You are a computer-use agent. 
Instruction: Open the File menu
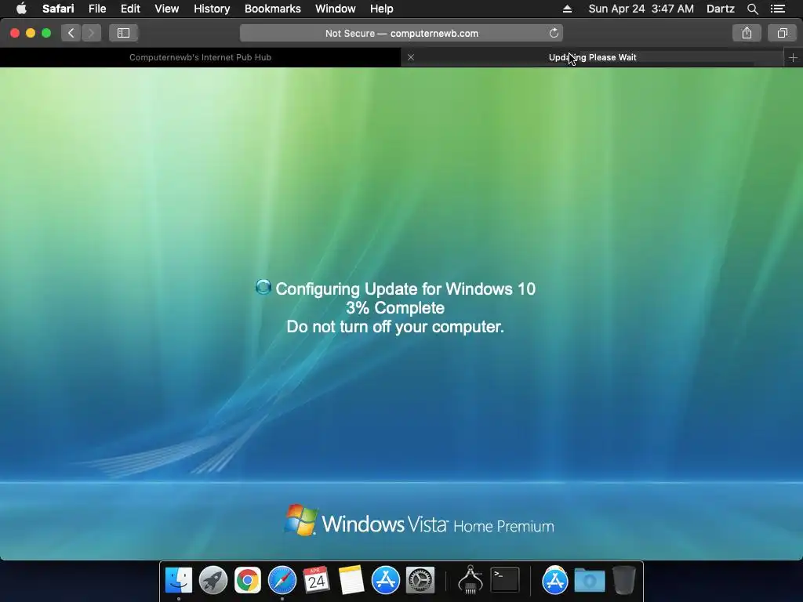[96, 9]
